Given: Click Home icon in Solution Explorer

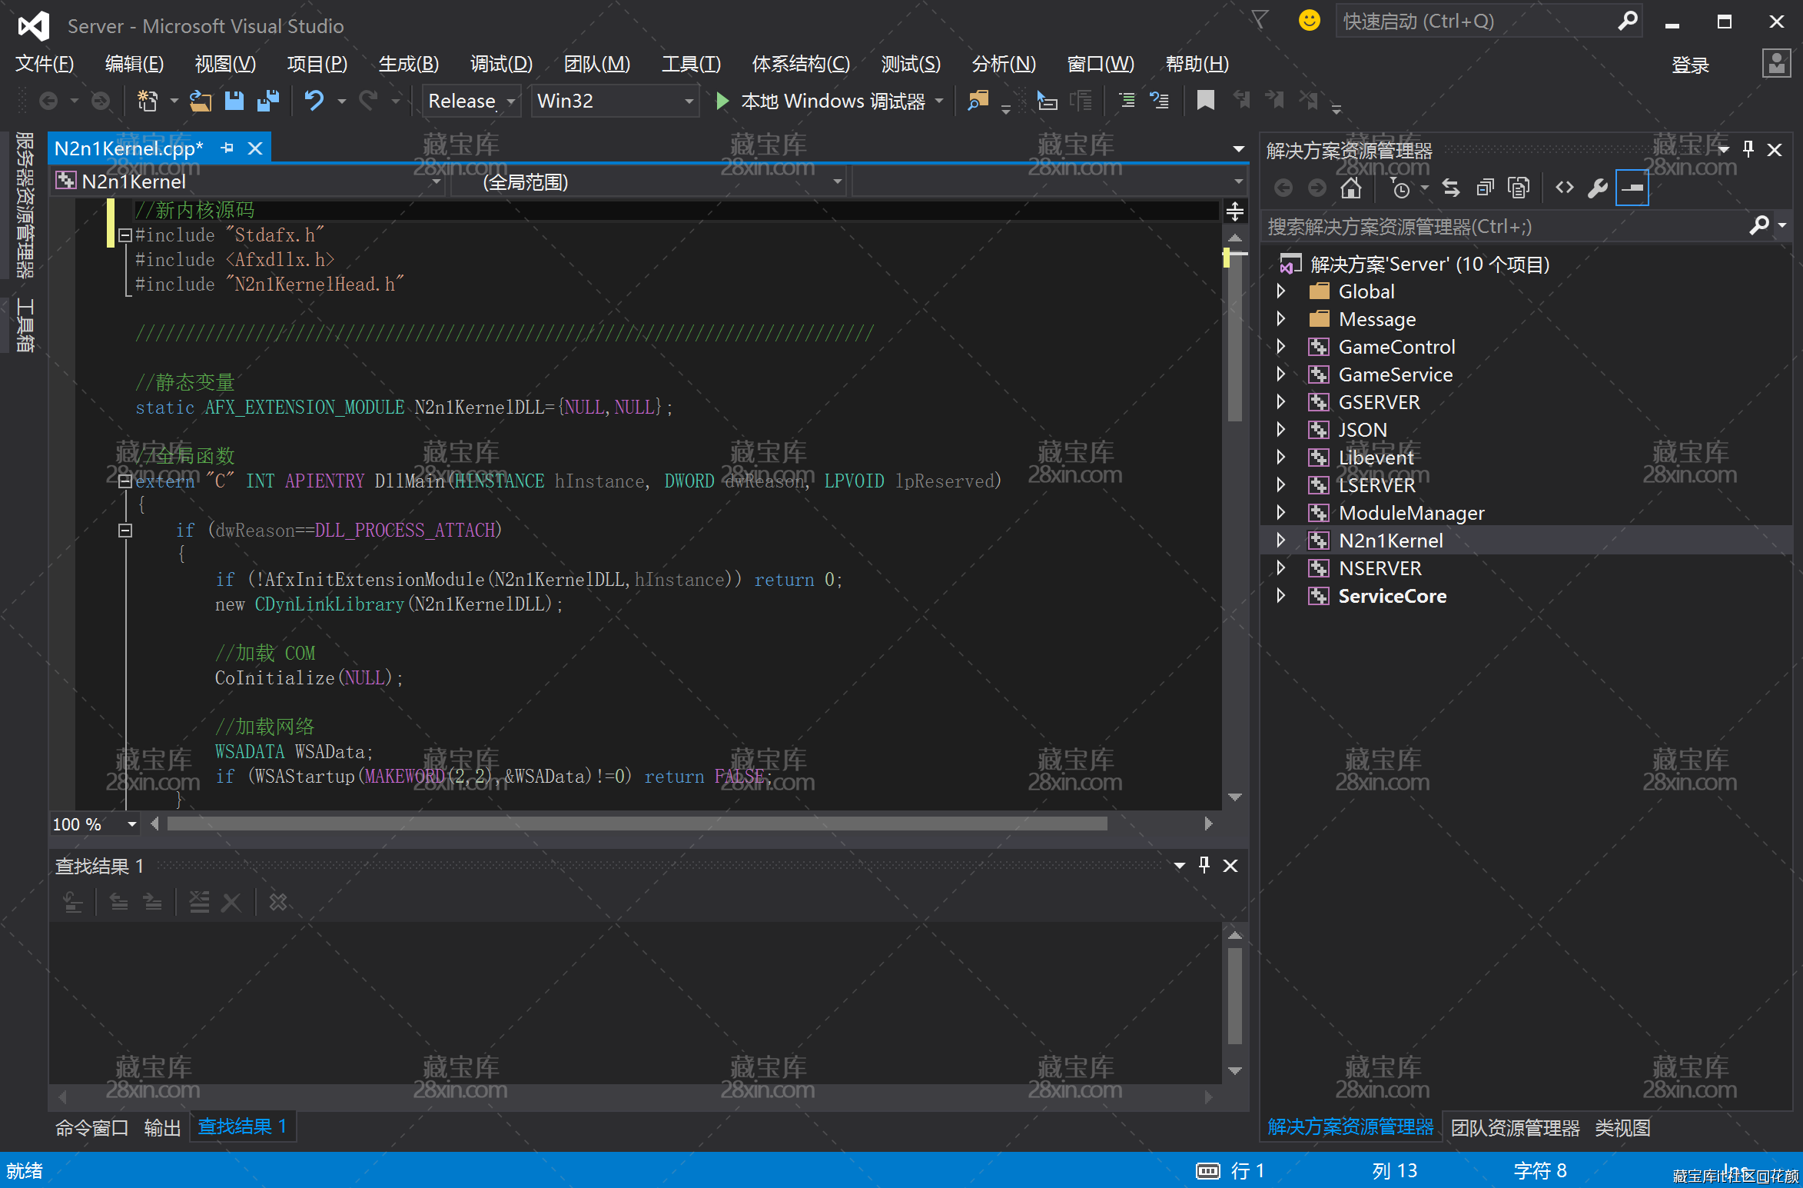Looking at the screenshot, I should click(x=1350, y=188).
